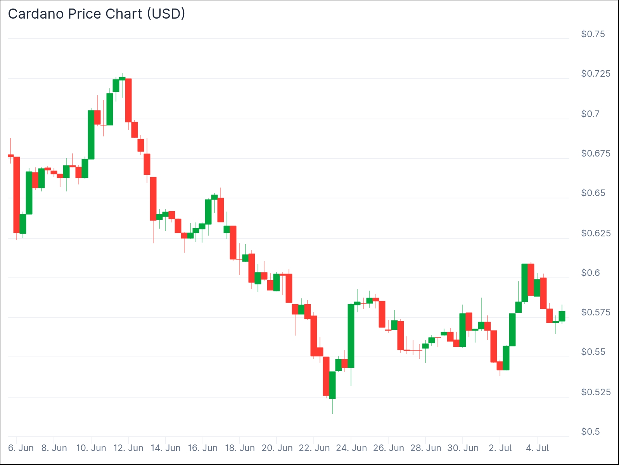
Task: Click the $0.75 price axis label
Action: [x=593, y=34]
